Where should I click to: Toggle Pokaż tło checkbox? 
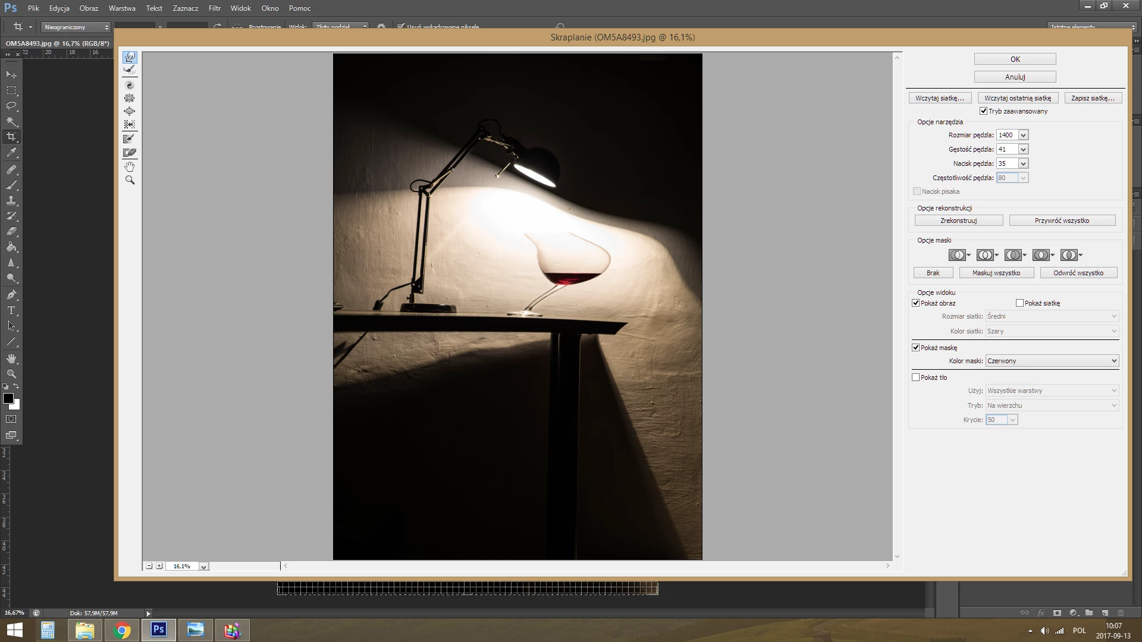coord(916,377)
